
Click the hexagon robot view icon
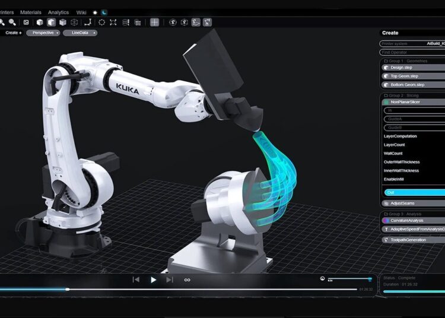click(185, 22)
